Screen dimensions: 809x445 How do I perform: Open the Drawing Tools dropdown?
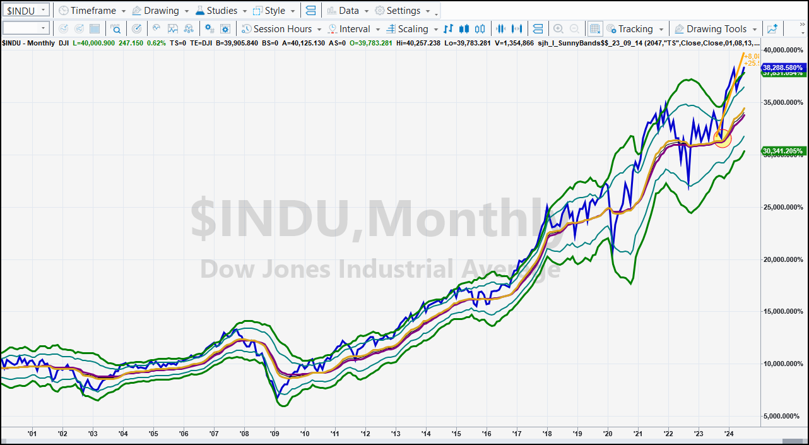pos(715,29)
